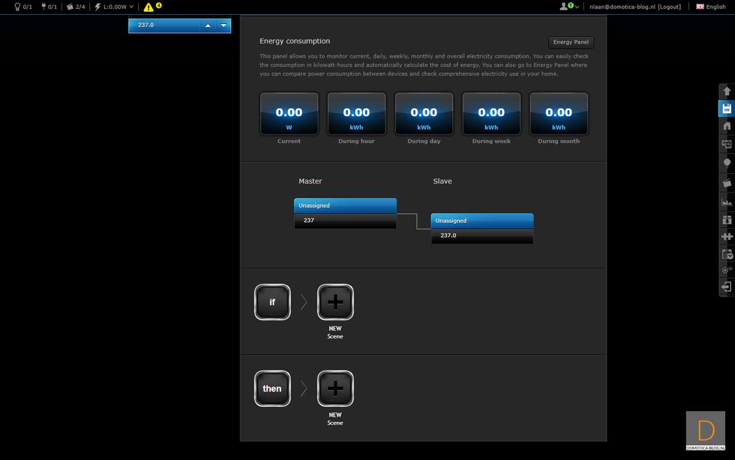This screenshot has height=460, width=735.
Task: Expand the power load L:0.00W dropdown
Action: (x=115, y=7)
